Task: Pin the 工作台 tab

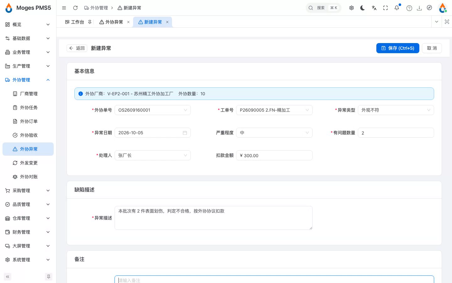Action: [x=90, y=22]
